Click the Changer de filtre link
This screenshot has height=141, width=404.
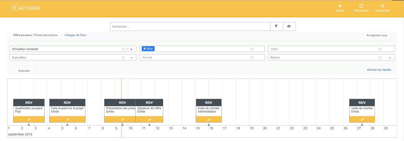point(75,35)
